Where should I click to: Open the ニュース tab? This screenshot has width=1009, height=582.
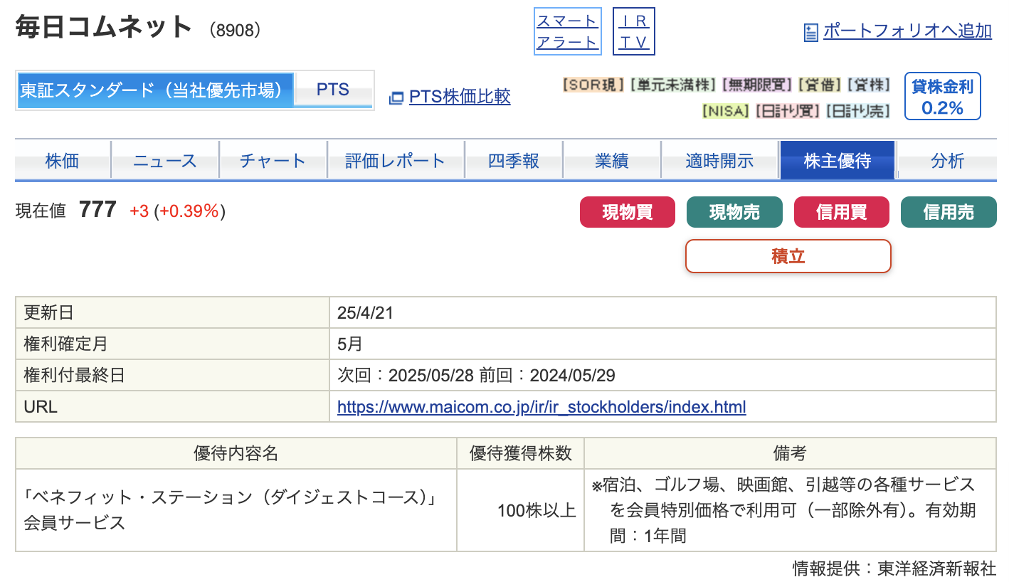pos(164,161)
